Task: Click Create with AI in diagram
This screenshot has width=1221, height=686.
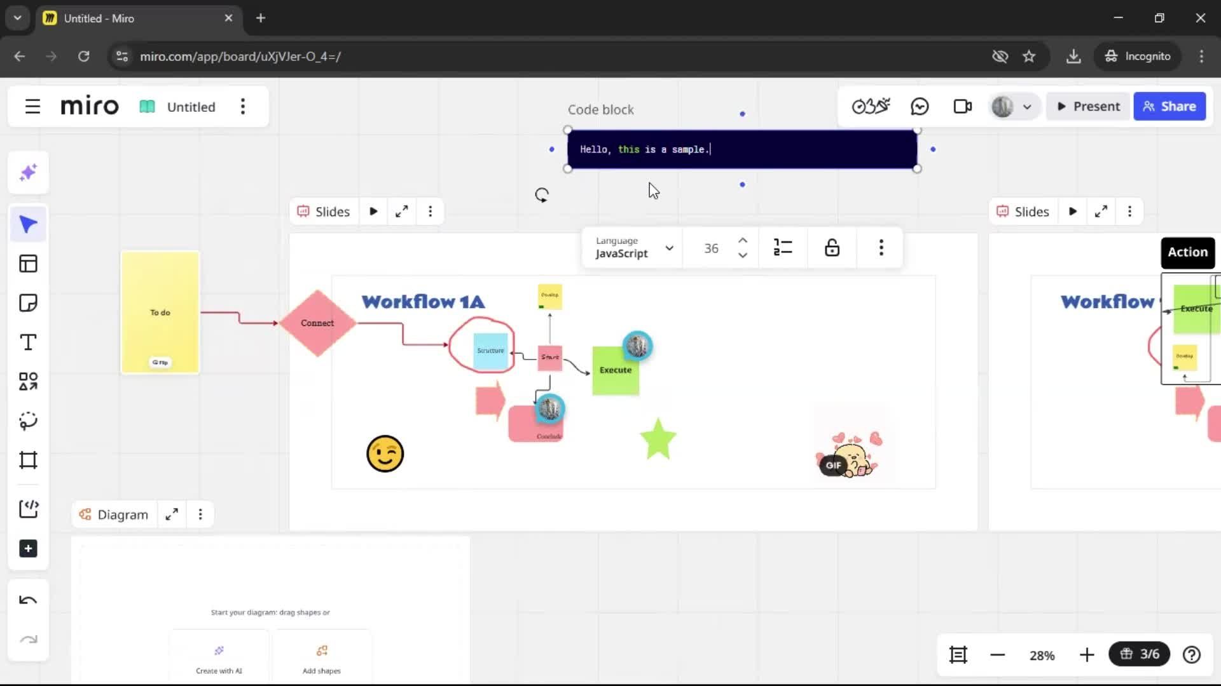Action: tap(219, 658)
